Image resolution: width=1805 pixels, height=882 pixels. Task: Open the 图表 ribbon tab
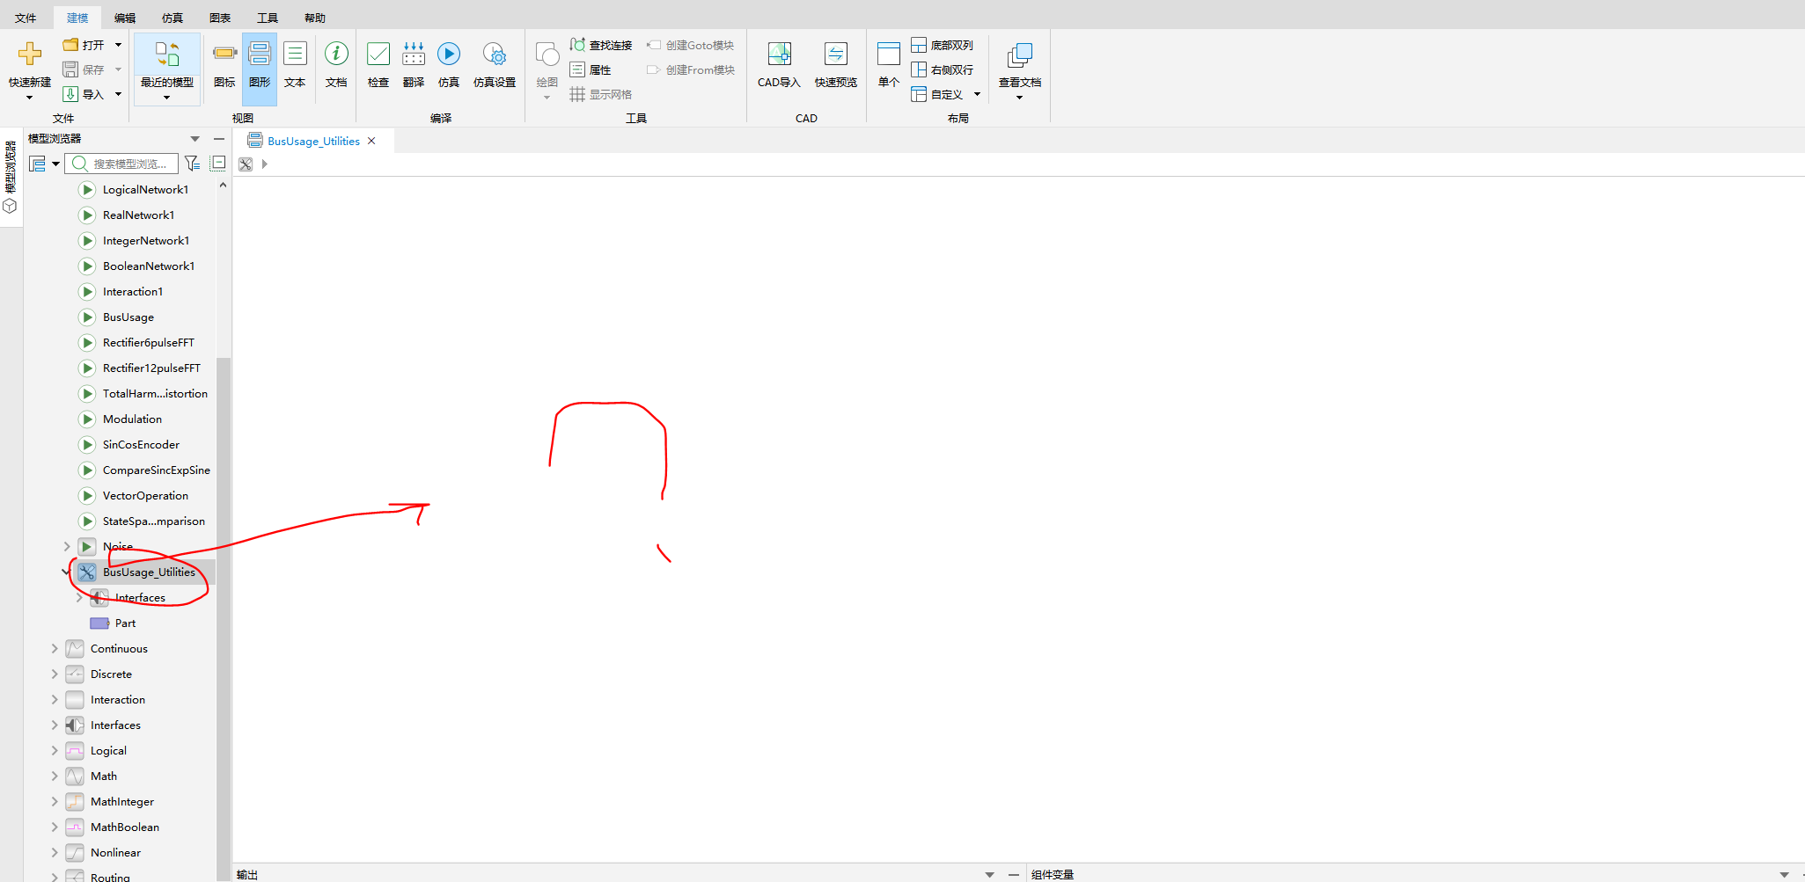(x=220, y=18)
